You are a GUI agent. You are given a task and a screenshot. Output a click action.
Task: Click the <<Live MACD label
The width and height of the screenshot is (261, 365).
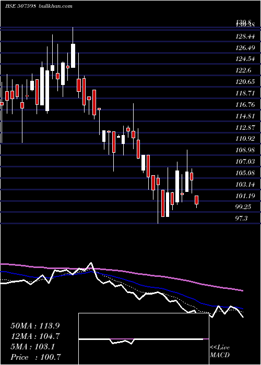tap(220, 351)
